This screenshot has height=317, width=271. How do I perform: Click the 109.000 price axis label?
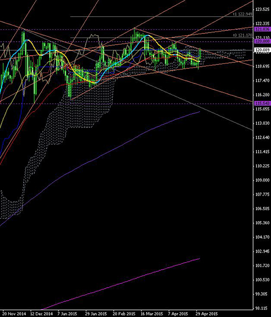[x=262, y=180]
